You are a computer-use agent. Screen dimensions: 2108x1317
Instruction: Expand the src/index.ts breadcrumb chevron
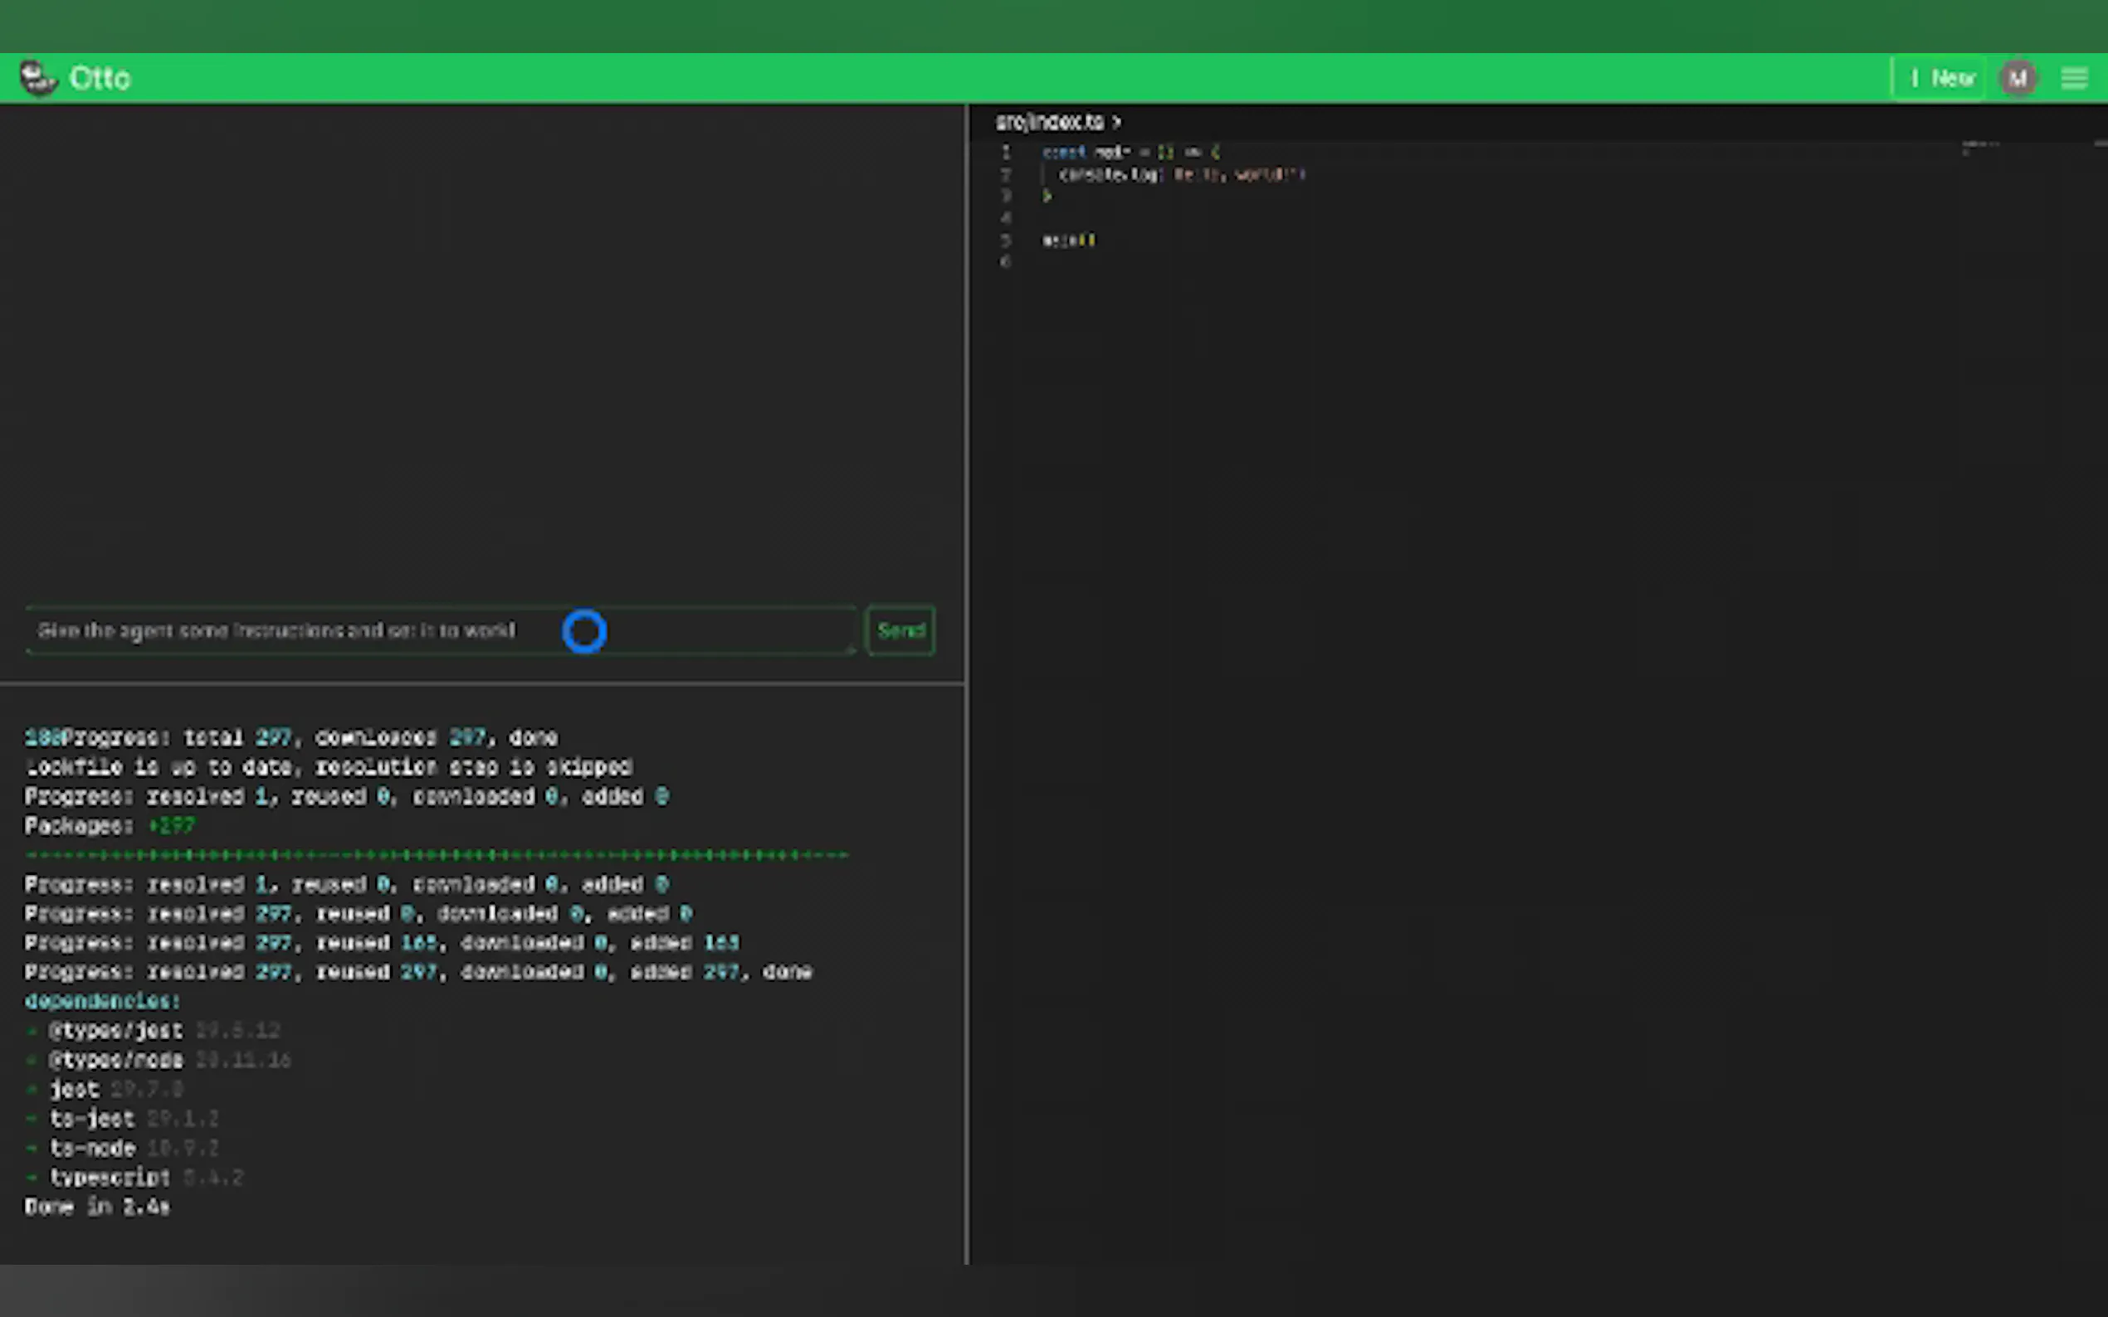point(1117,122)
